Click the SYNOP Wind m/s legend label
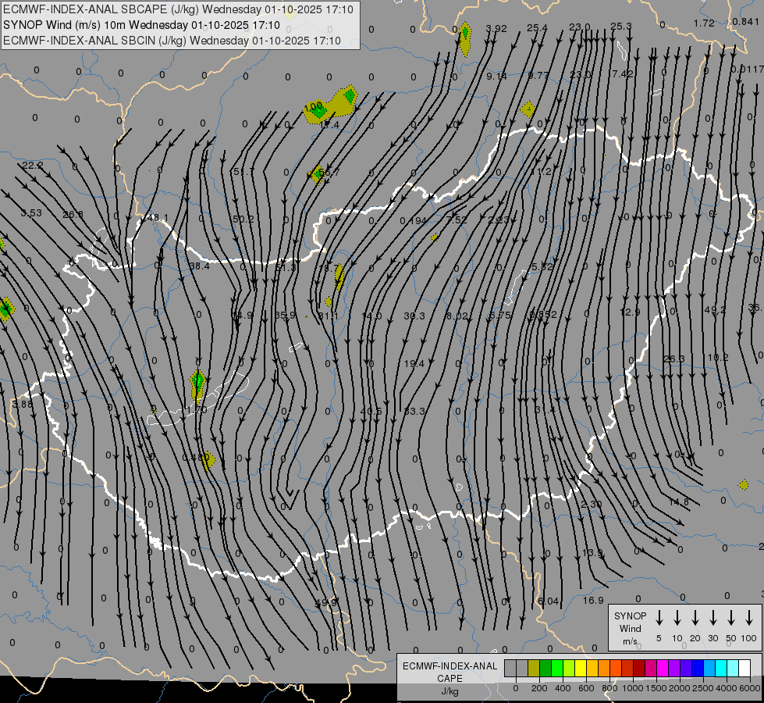This screenshot has height=703, width=764. tap(630, 628)
